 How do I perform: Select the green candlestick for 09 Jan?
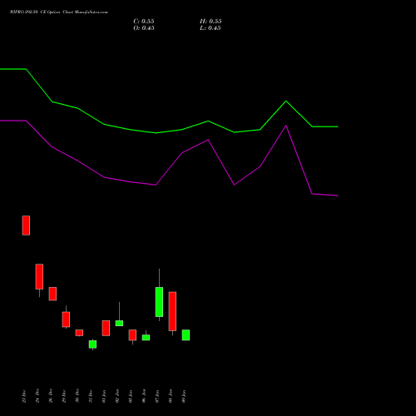click(186, 335)
